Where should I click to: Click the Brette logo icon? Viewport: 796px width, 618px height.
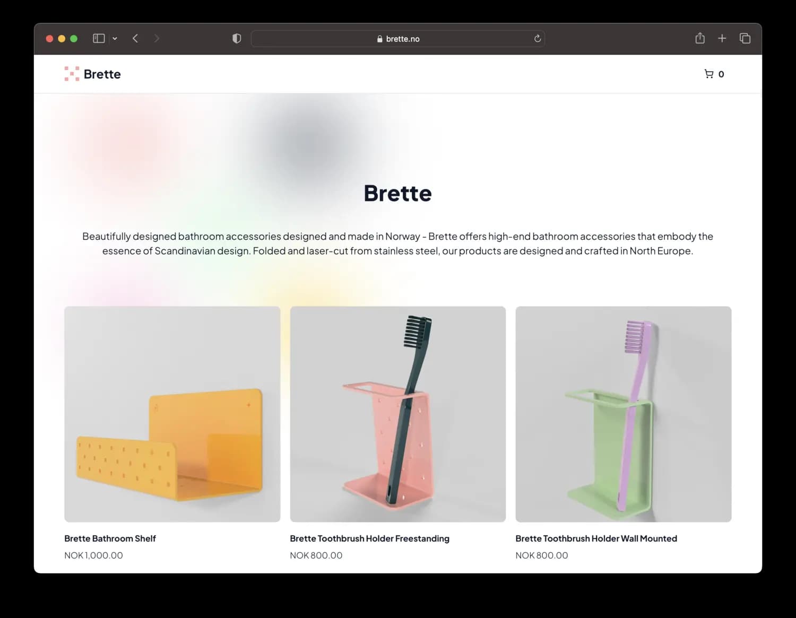click(71, 74)
